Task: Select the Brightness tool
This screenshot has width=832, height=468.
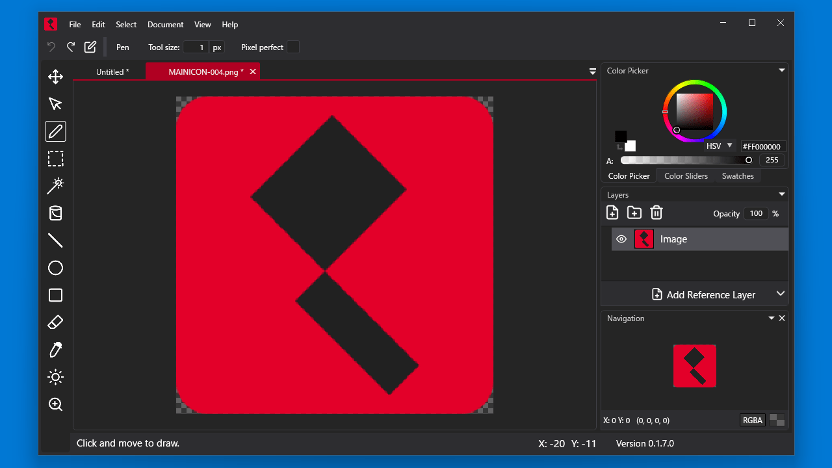Action: (x=55, y=377)
